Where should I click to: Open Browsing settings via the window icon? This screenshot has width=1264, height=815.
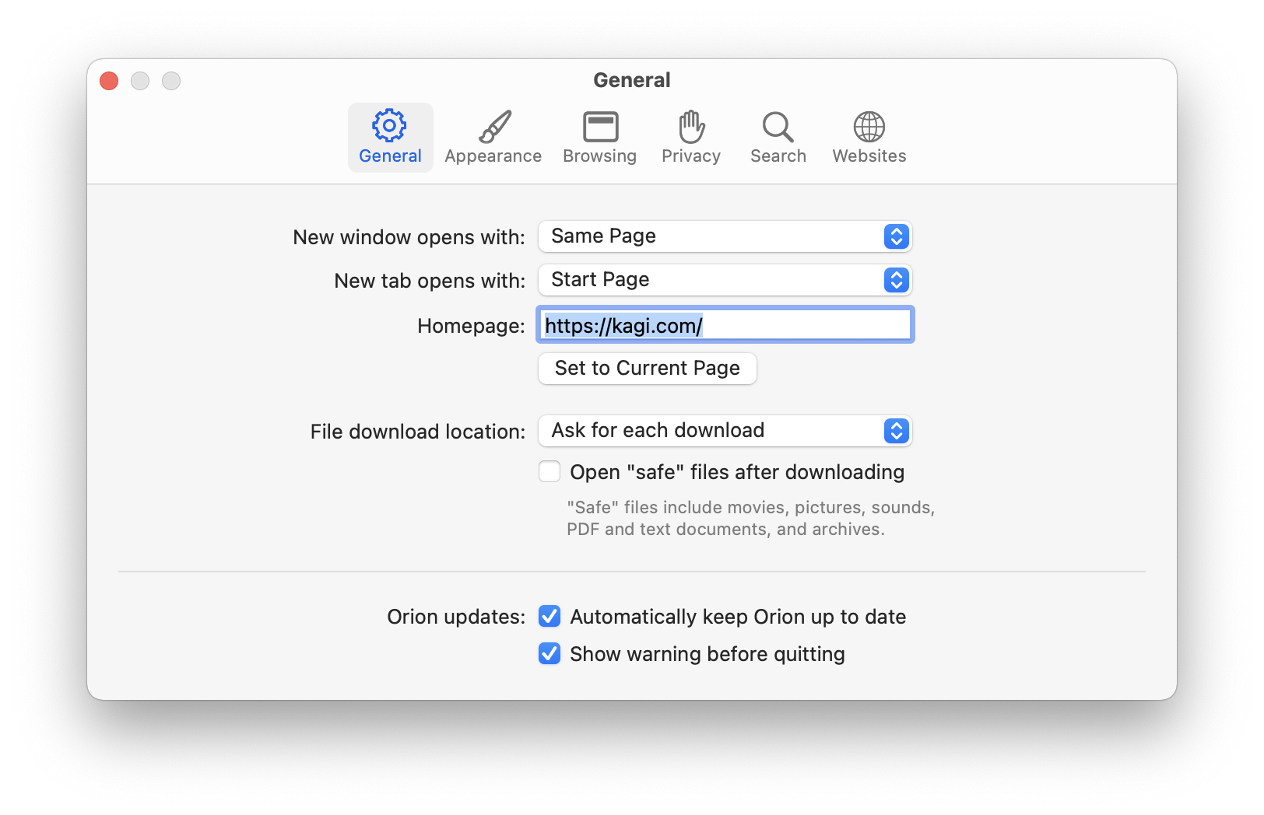coord(600,127)
